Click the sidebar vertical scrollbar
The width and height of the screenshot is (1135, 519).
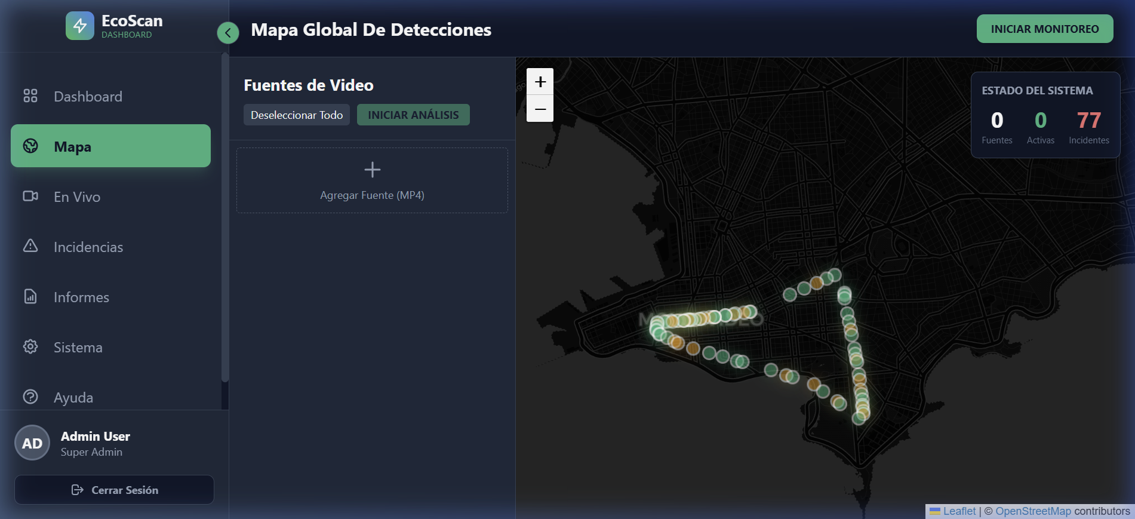[224, 218]
